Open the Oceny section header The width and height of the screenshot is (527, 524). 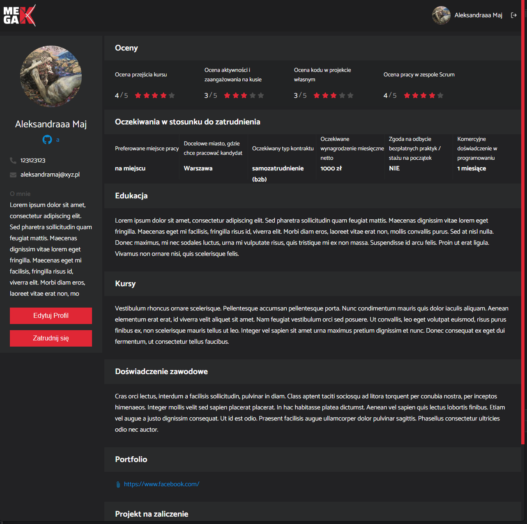tap(126, 48)
